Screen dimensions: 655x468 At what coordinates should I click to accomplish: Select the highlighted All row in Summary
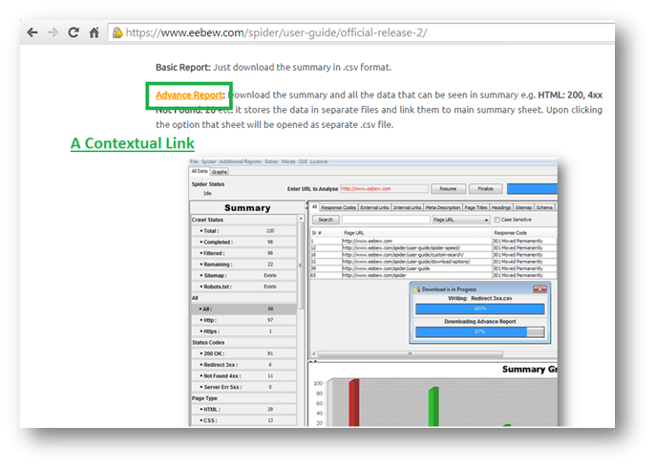(244, 309)
